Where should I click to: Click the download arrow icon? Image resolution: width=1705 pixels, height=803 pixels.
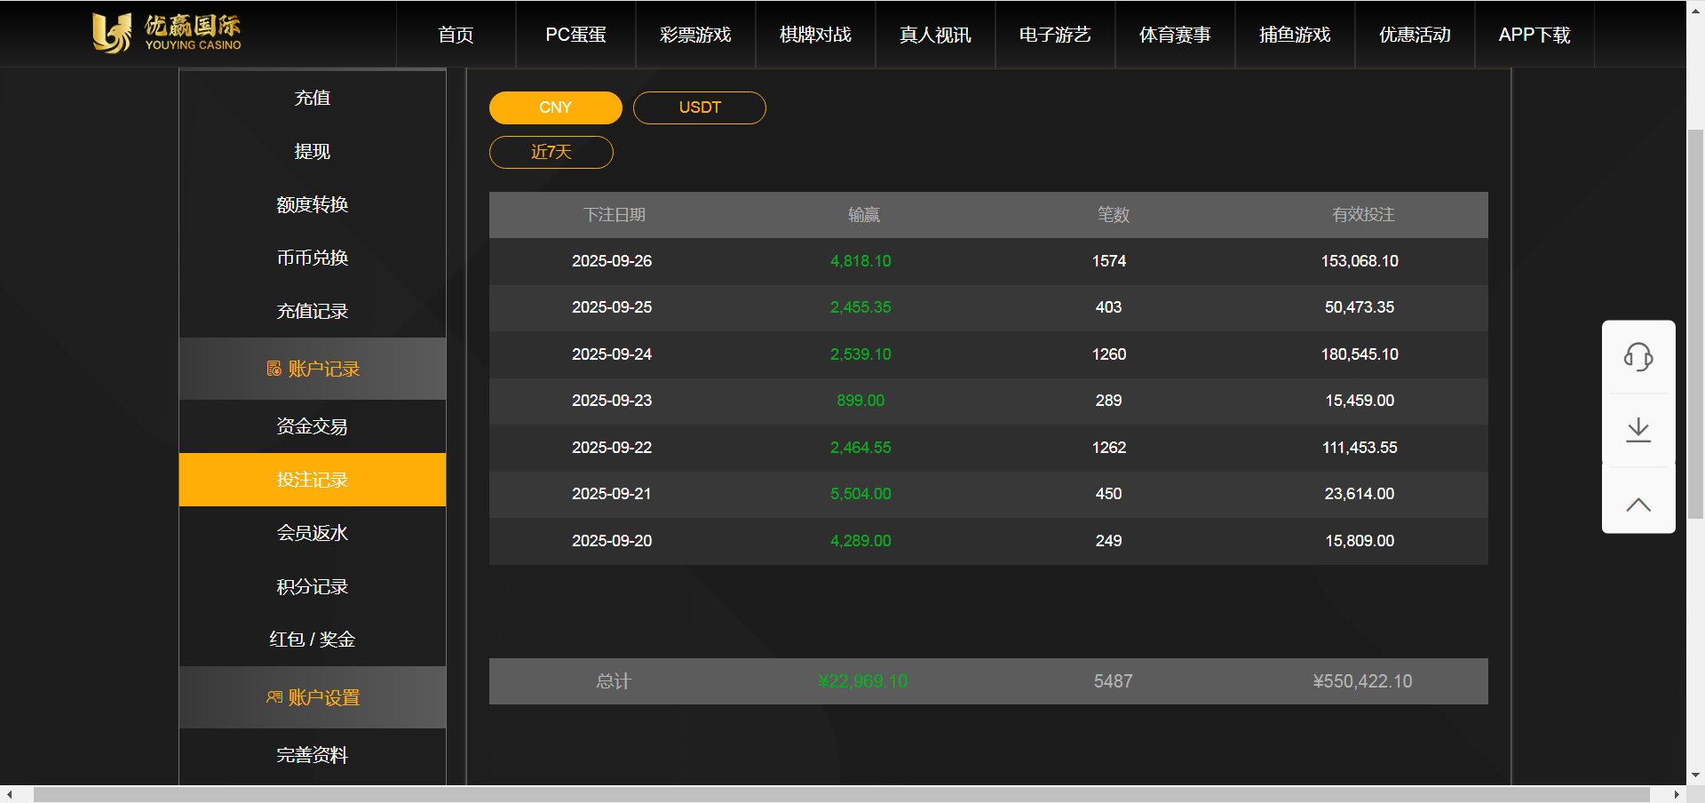[x=1638, y=430]
